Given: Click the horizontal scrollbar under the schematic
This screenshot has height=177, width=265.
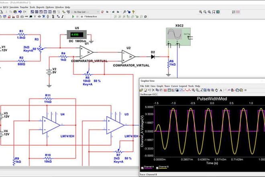Looking at the screenshot, I should (x=69, y=168).
